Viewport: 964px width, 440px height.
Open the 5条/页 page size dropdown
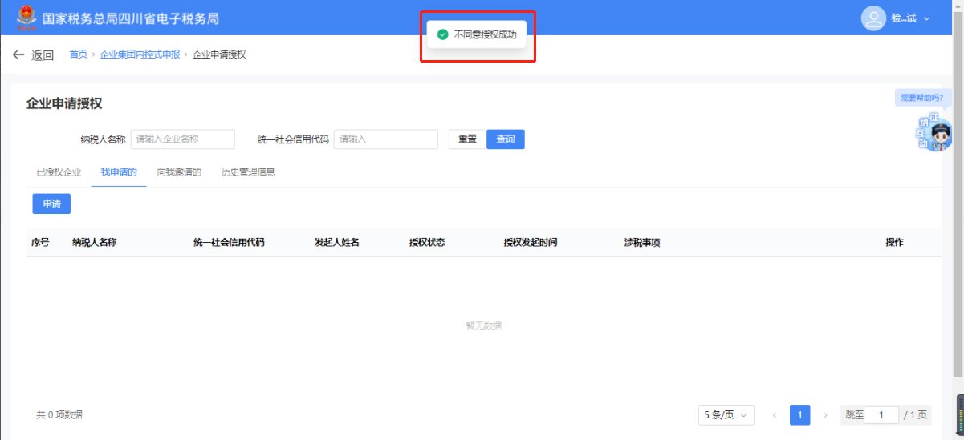tap(726, 414)
